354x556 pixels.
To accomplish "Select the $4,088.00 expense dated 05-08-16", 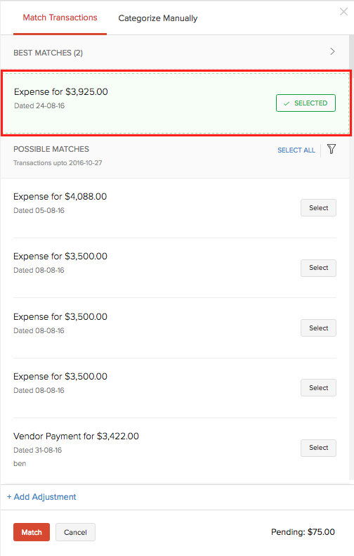I will pos(319,208).
